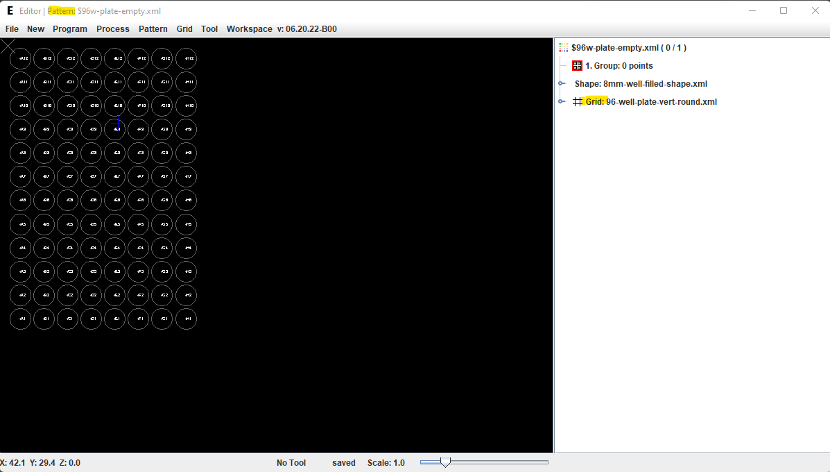Screen dimensions: 830x472
Task: Click the colored dots pattern file icon
Action: [564, 48]
